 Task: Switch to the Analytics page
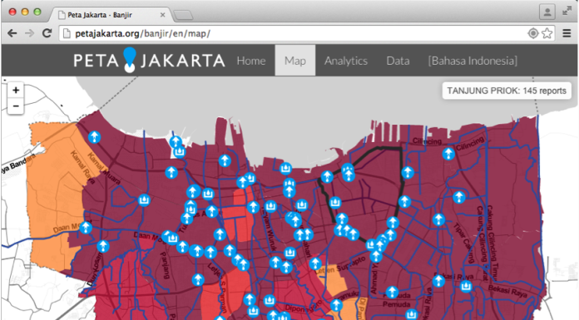coord(346,61)
